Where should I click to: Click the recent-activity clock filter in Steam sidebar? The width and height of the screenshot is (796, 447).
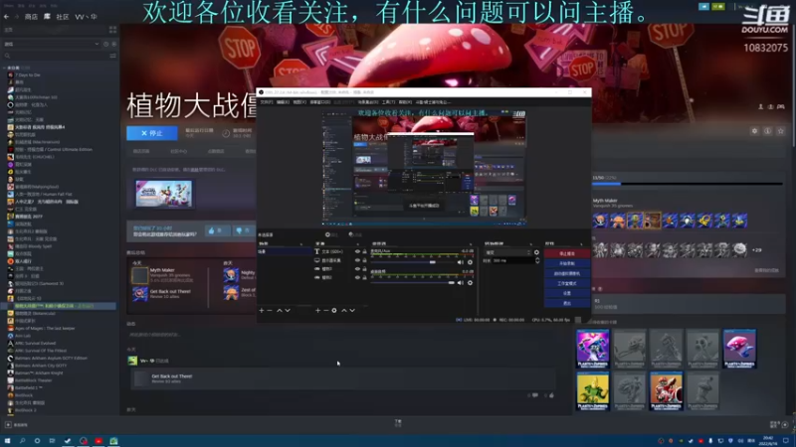[x=106, y=44]
